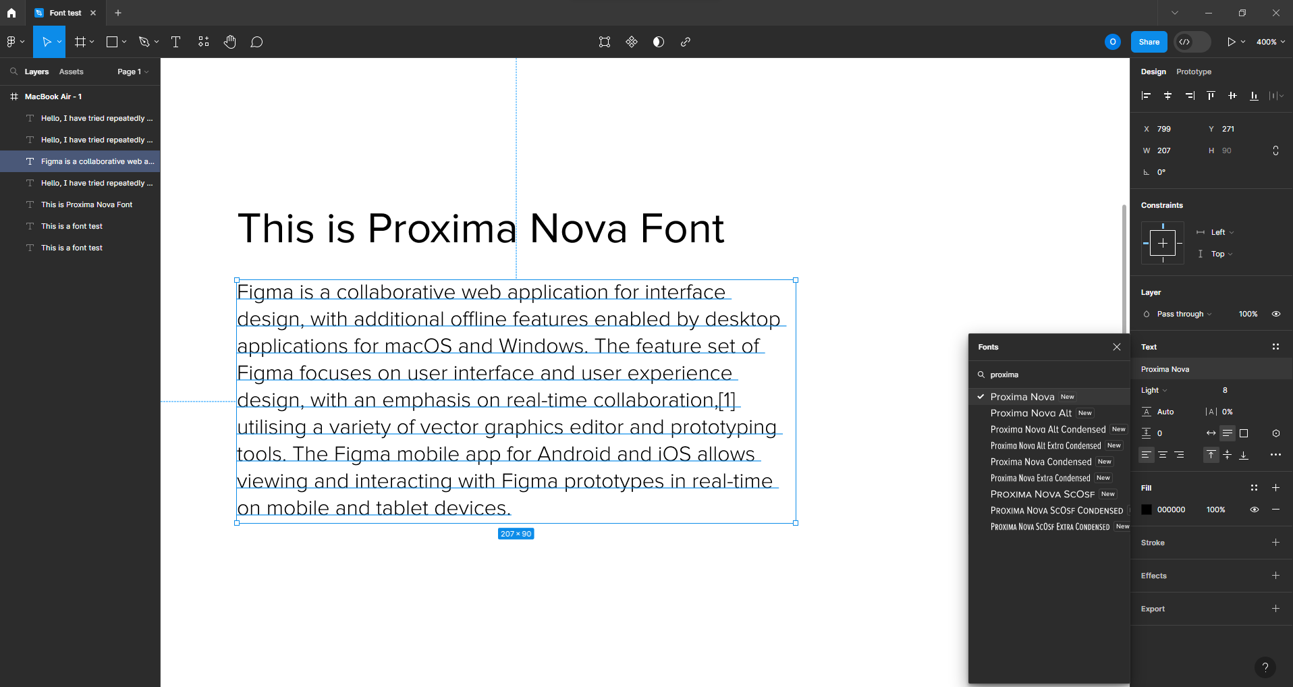This screenshot has height=687, width=1293.
Task: Select MacBook Air - 1 frame layer
Action: coord(80,97)
